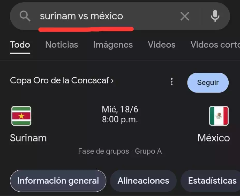Switch to the Noticias tab
This screenshot has width=240, height=196.
[62, 45]
